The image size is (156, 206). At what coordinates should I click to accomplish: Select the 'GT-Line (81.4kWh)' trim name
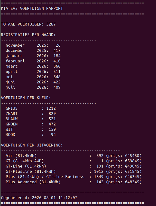click(26, 166)
